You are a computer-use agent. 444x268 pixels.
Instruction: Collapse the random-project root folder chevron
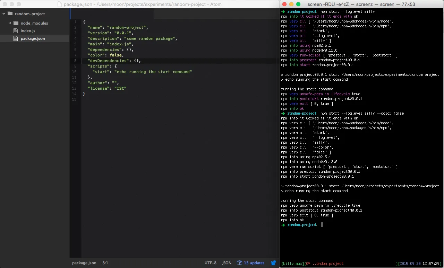point(3,14)
